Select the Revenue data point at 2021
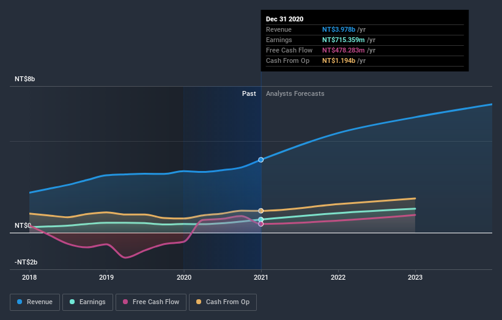This screenshot has height=320, width=502. point(261,160)
